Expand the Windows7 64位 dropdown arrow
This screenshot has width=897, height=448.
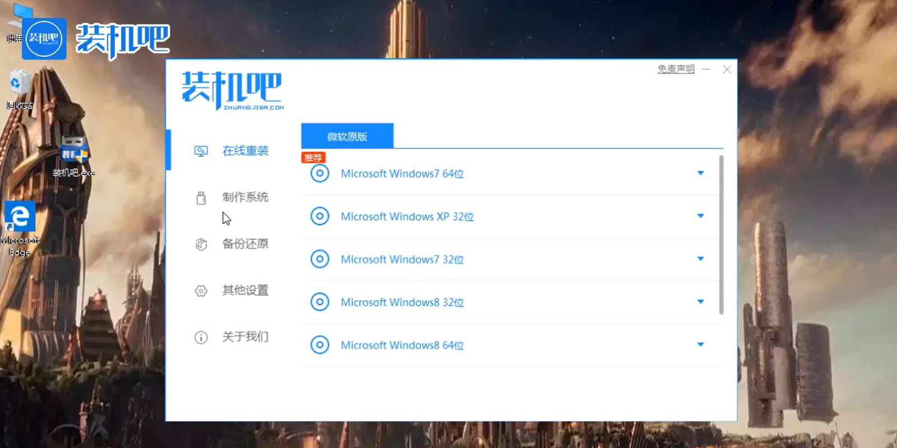click(x=700, y=173)
